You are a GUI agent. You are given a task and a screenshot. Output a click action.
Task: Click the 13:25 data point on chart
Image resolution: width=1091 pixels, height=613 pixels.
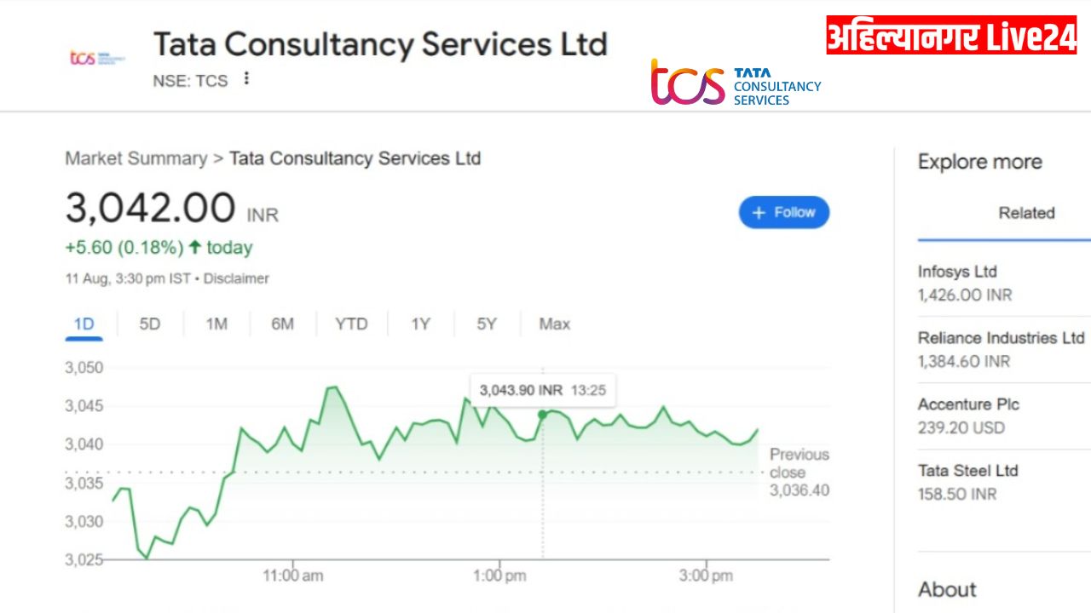coord(542,415)
